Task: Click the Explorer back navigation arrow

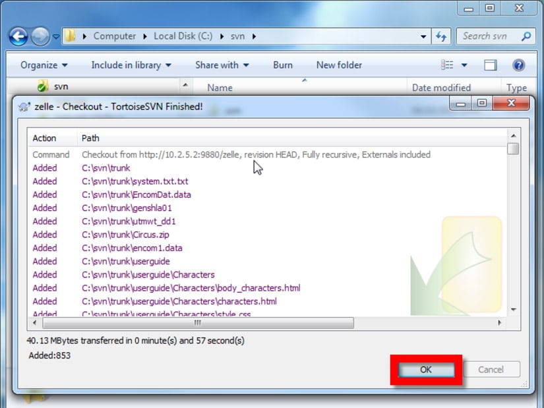Action: click(x=19, y=36)
